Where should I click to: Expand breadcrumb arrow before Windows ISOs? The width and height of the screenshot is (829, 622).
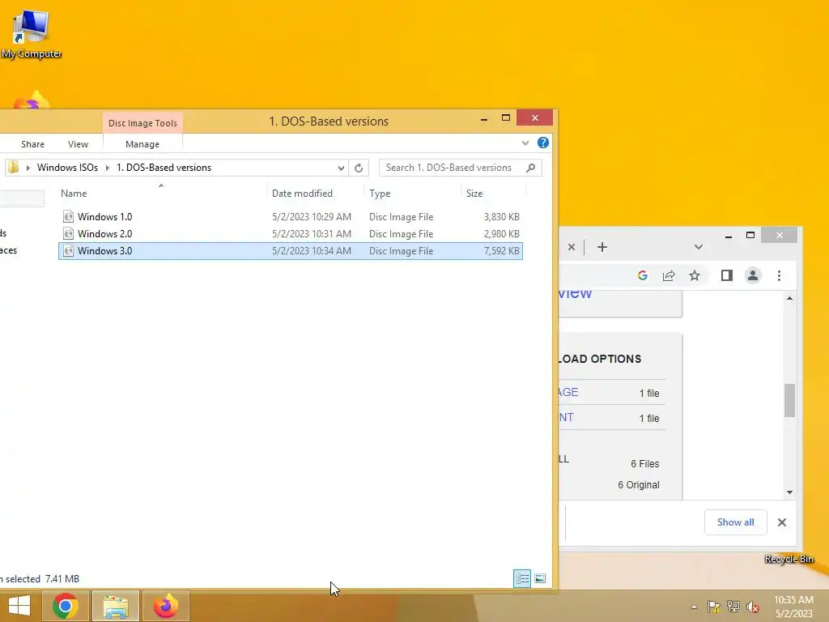(28, 168)
